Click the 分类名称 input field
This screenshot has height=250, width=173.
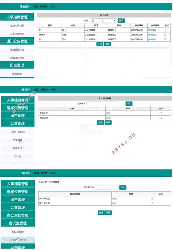[x=103, y=104]
